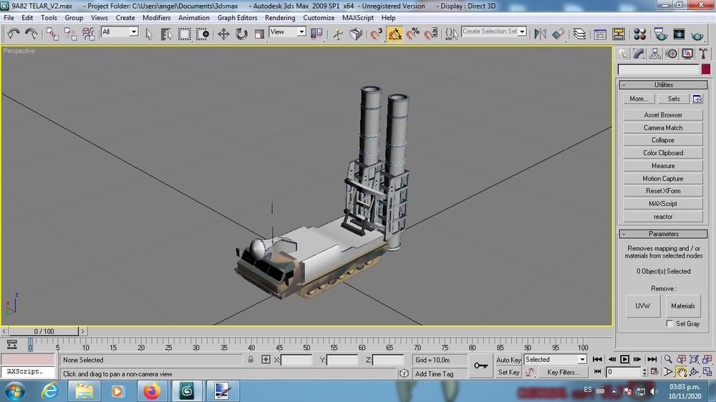The height and width of the screenshot is (402, 716).
Task: Toggle Absolute/Offset transform type-in mode
Action: (266, 360)
